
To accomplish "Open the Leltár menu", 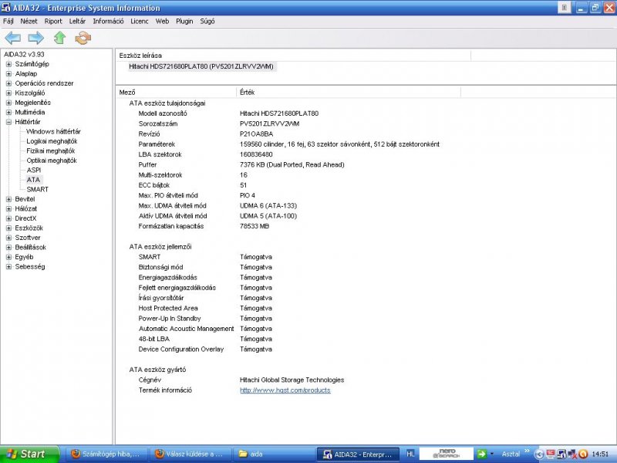I will click(x=77, y=22).
